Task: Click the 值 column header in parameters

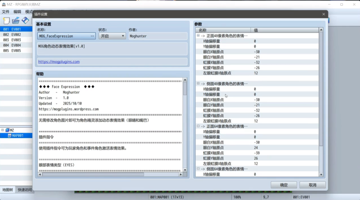Action: [x=285, y=30]
